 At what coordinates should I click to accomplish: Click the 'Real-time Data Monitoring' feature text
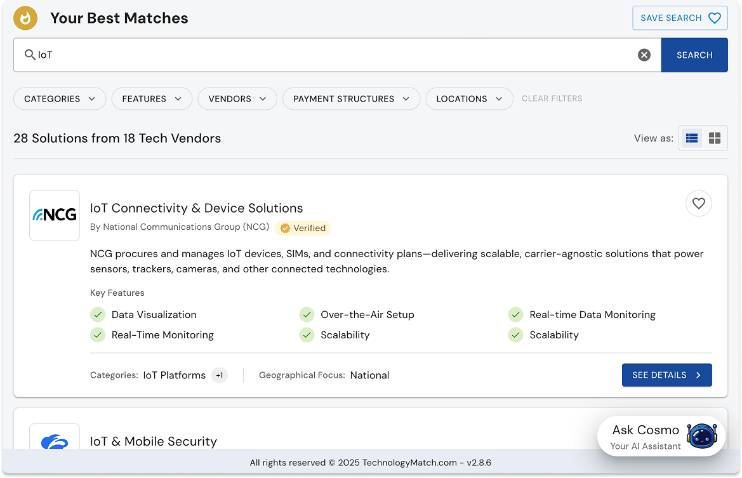tap(592, 315)
